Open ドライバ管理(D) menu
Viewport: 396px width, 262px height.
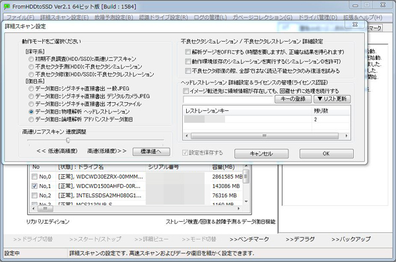point(318,17)
